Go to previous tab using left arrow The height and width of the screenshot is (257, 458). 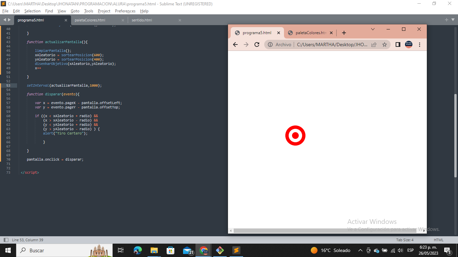(x=5, y=20)
